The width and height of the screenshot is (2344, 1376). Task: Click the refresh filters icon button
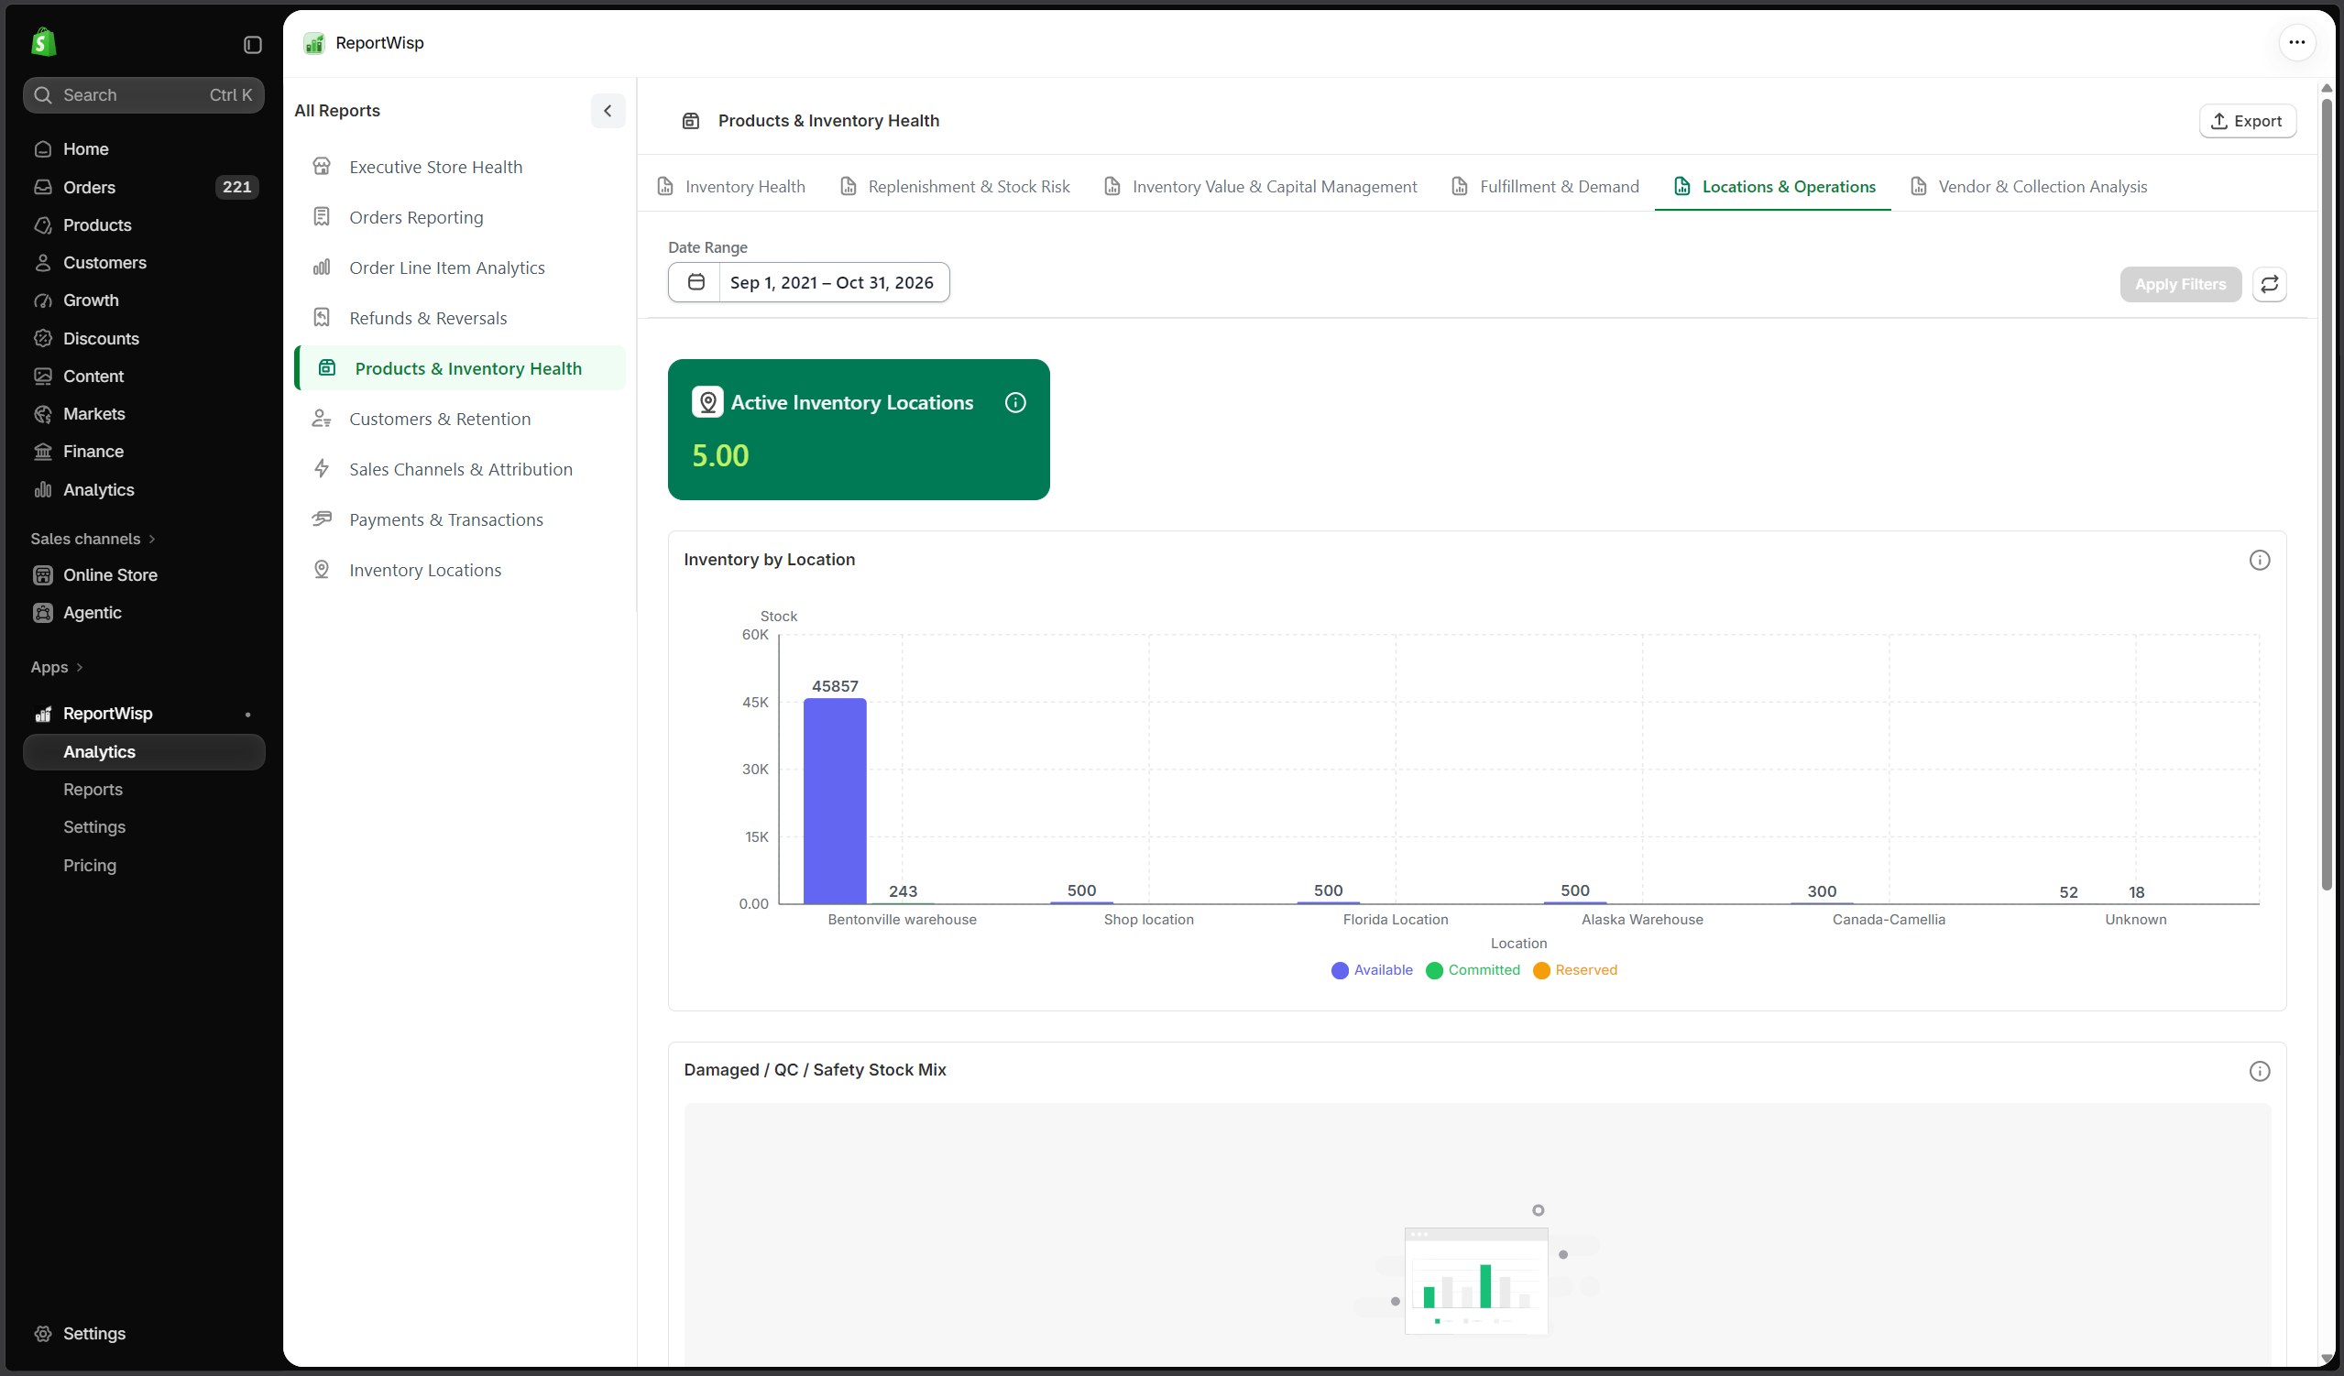tap(2270, 285)
